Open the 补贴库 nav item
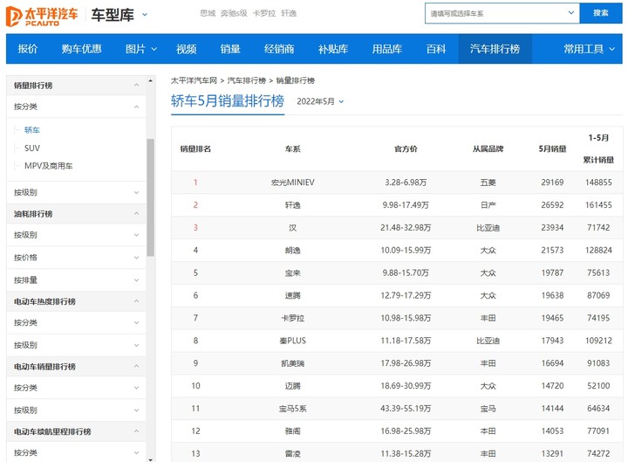The height and width of the screenshot is (462, 628). 333,49
